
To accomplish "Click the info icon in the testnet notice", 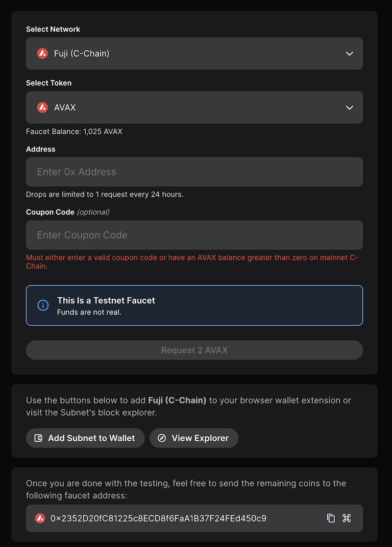I will point(43,305).
